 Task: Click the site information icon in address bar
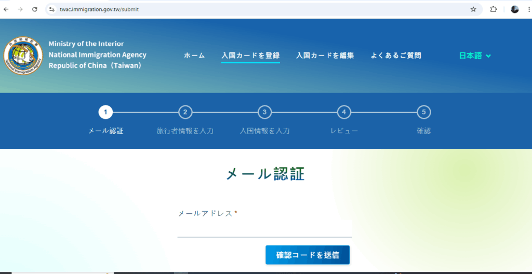click(51, 9)
